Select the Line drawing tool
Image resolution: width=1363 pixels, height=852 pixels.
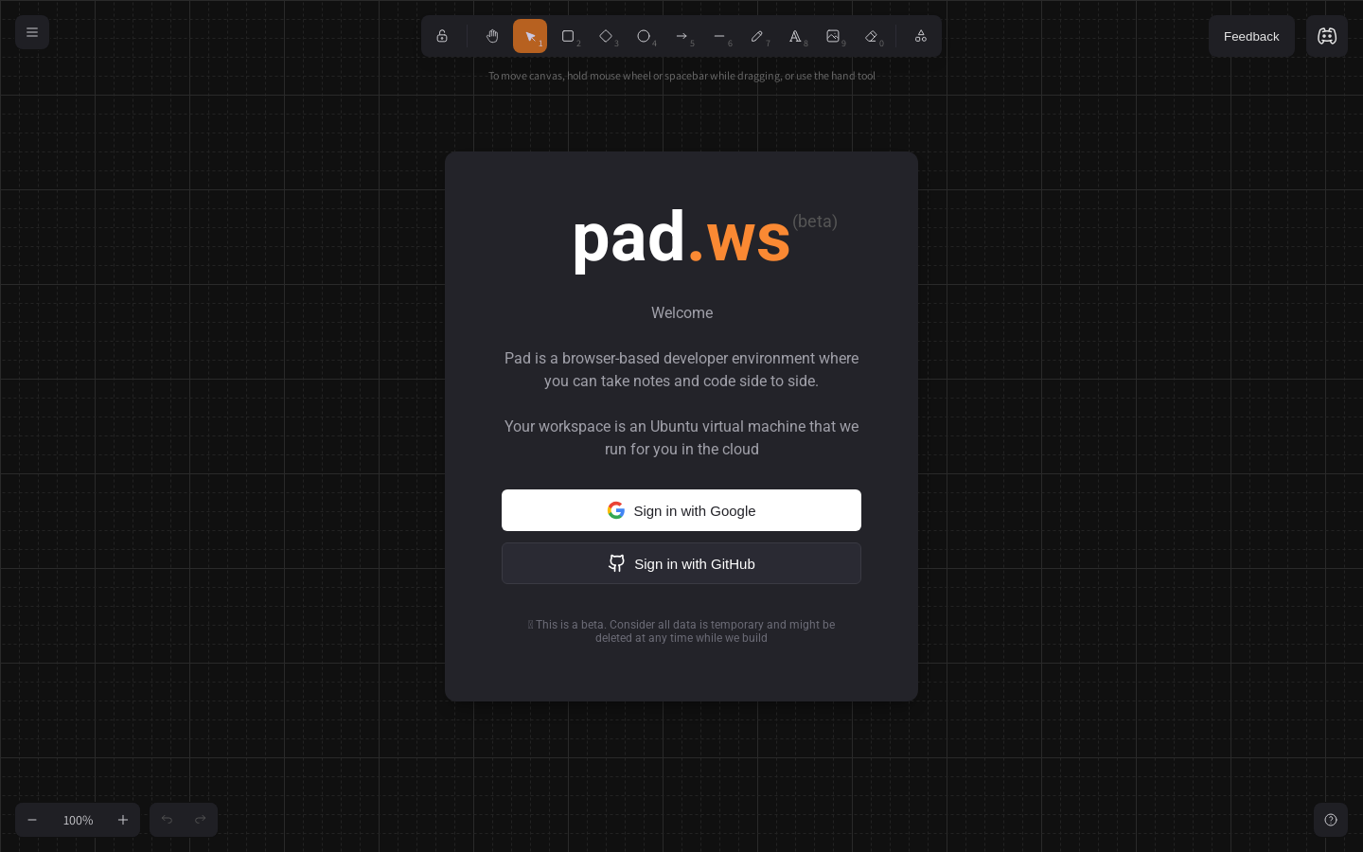[x=719, y=36]
